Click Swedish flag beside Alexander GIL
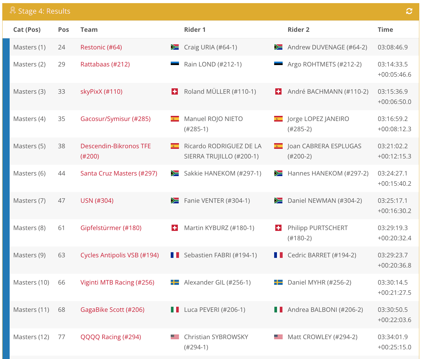 pos(175,282)
